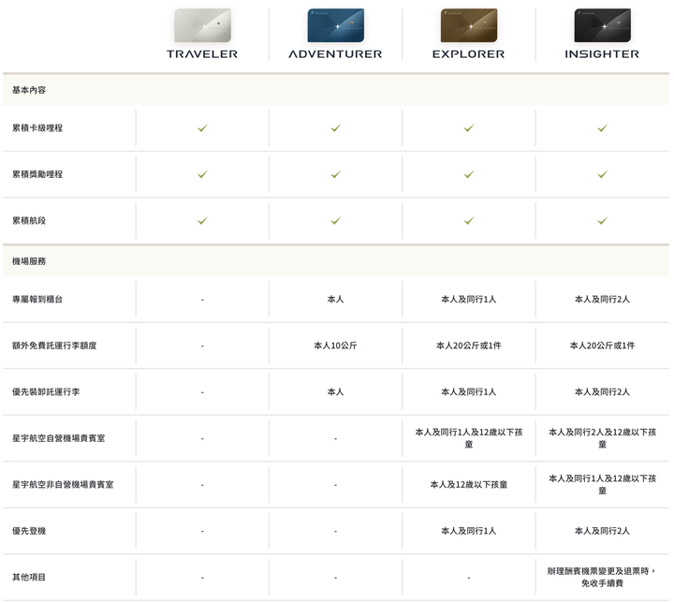Click INSIGHTER 本人及同行2人 cell for 優先裝卸託運行李

pyautogui.click(x=602, y=392)
